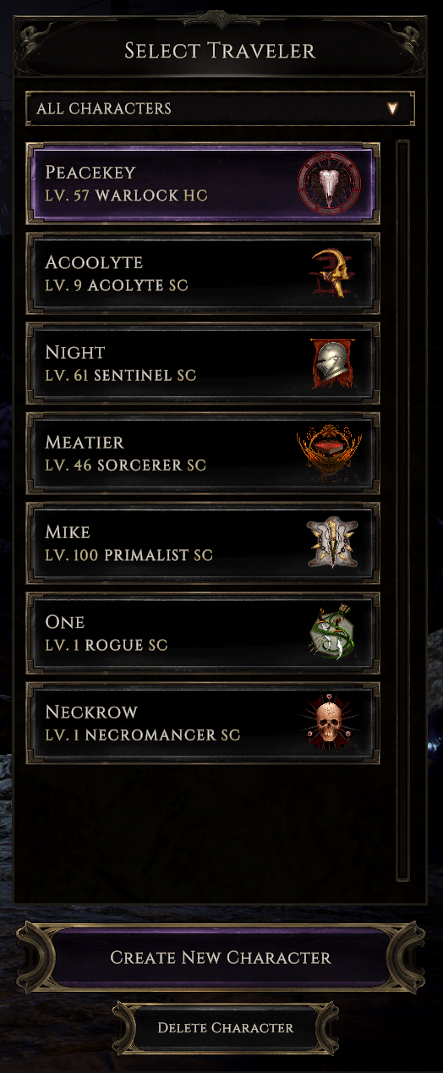Expand filter using the dropdown arrow
This screenshot has width=443, height=1073.
(391, 108)
